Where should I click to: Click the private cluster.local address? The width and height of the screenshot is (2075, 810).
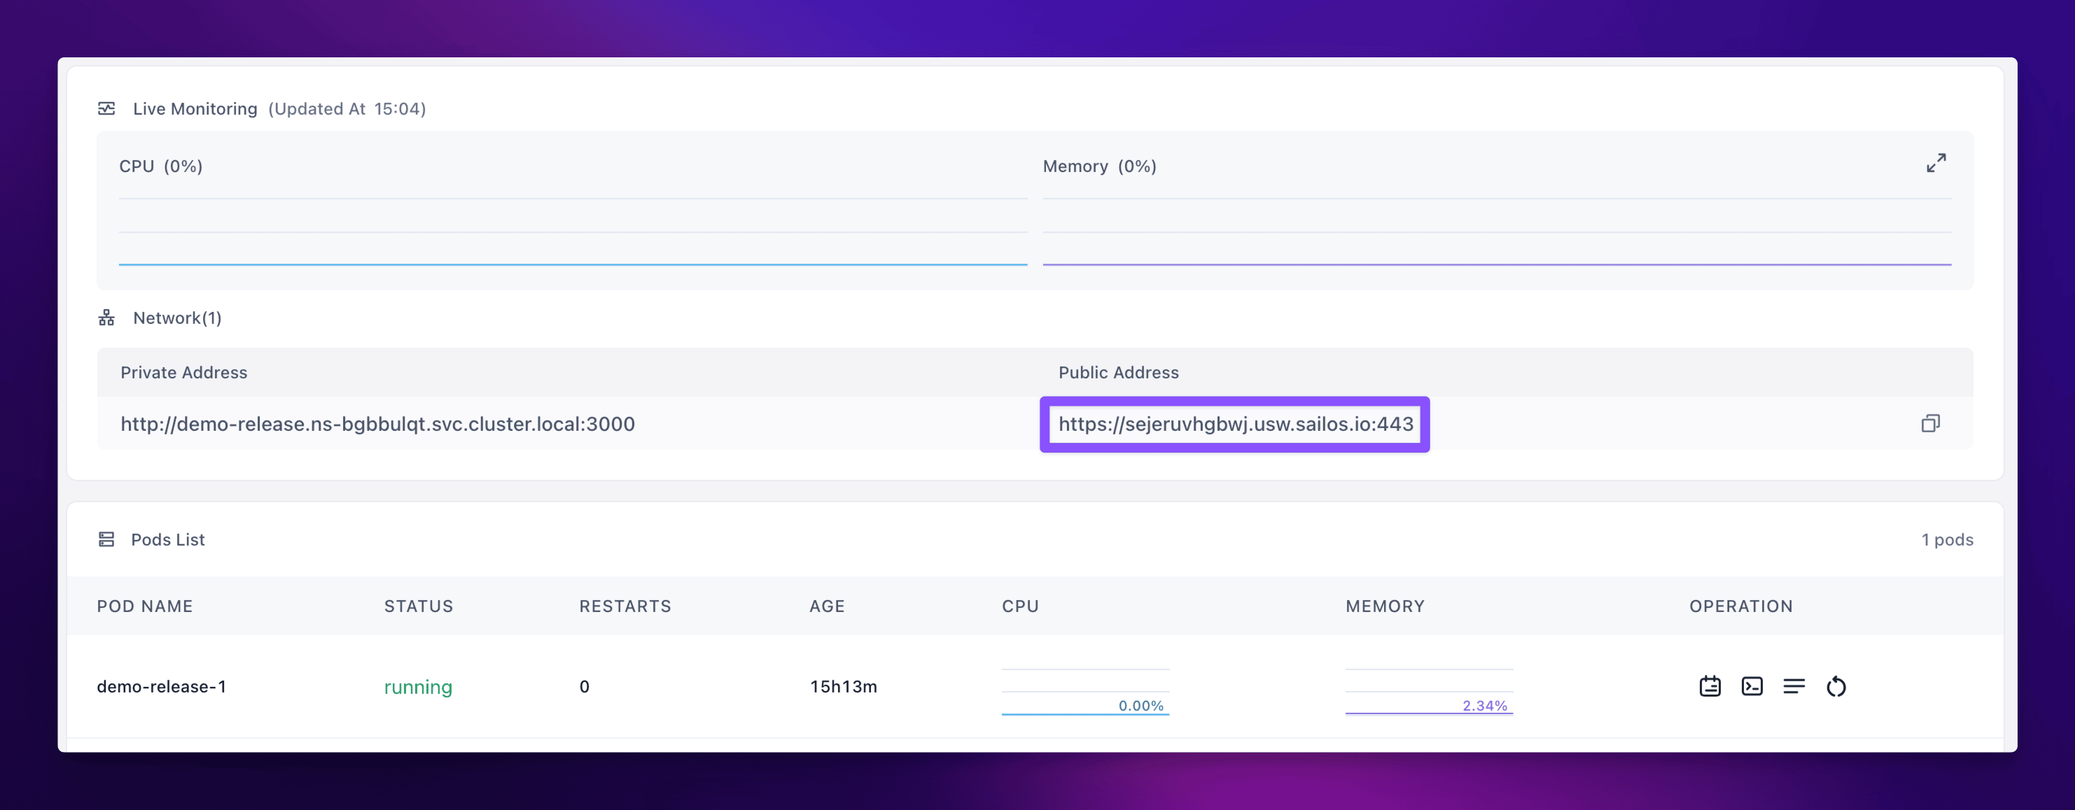click(x=377, y=425)
